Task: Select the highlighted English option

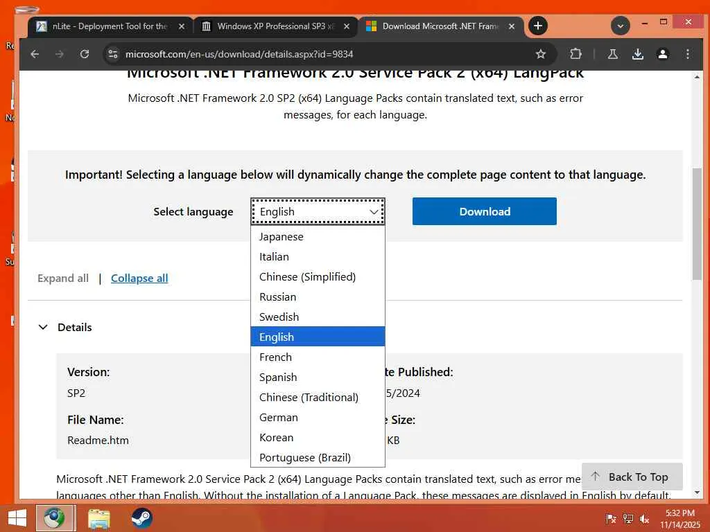Action: point(318,337)
